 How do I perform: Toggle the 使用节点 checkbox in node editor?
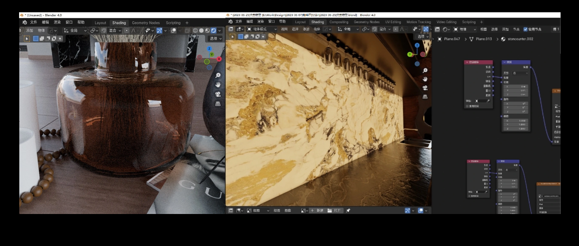coord(525,29)
